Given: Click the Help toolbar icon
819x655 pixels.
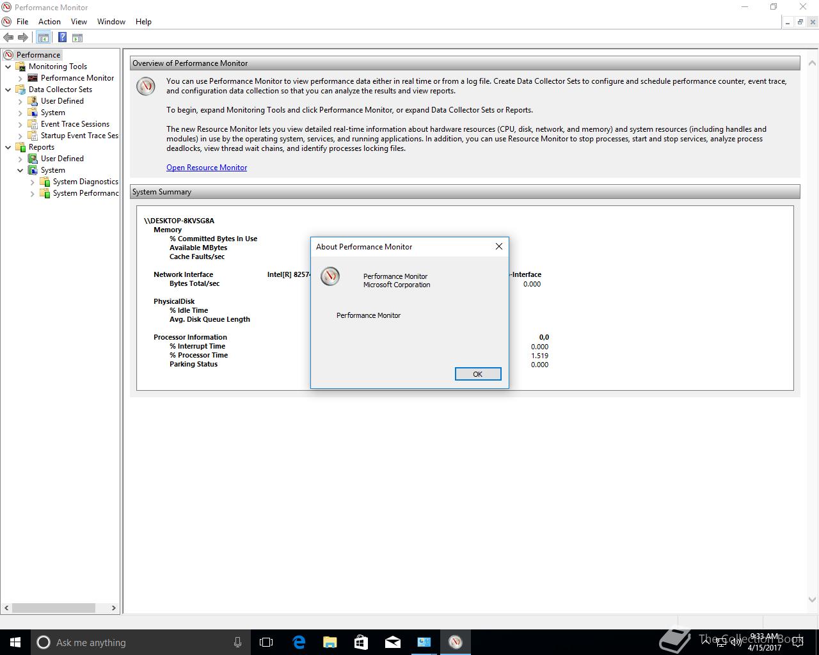Looking at the screenshot, I should click(62, 38).
